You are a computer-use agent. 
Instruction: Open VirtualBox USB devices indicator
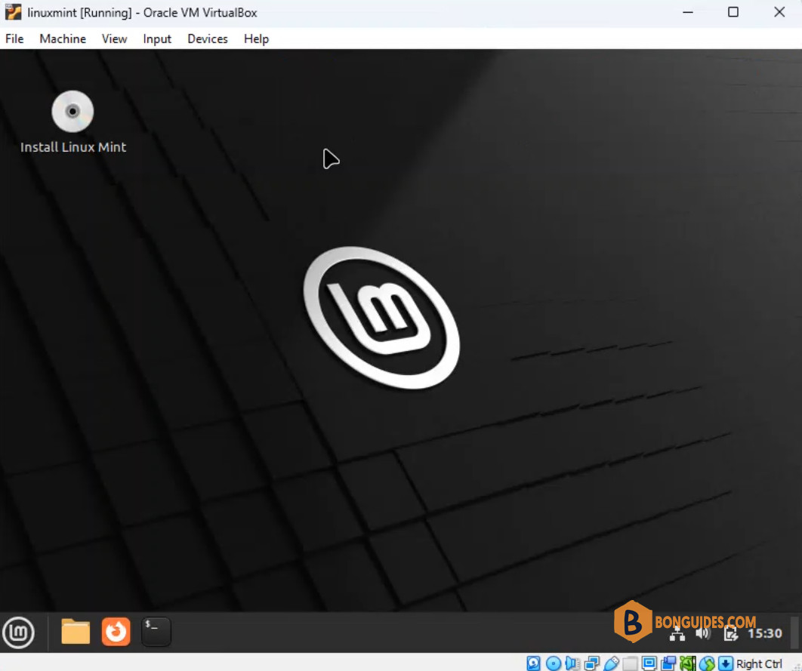click(611, 663)
